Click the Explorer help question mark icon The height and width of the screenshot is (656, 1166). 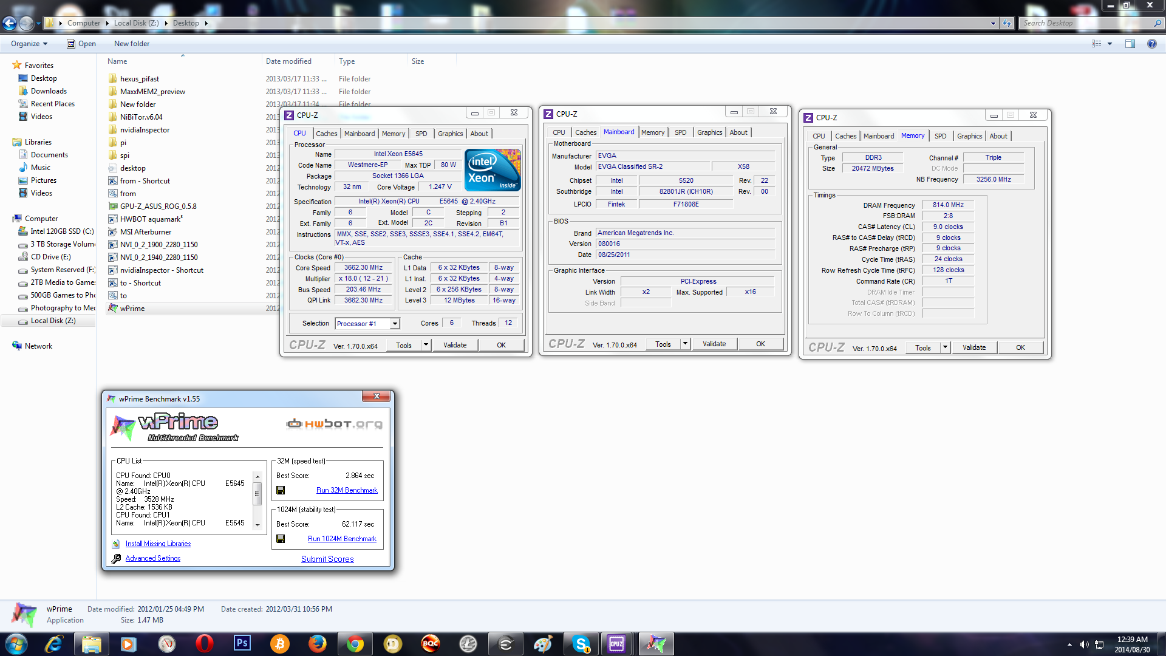tap(1151, 44)
